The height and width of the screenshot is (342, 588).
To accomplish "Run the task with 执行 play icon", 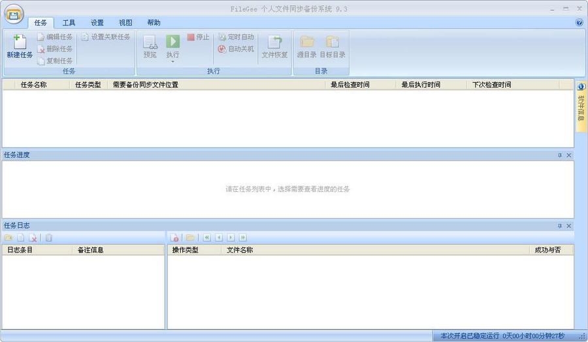I will (x=173, y=42).
